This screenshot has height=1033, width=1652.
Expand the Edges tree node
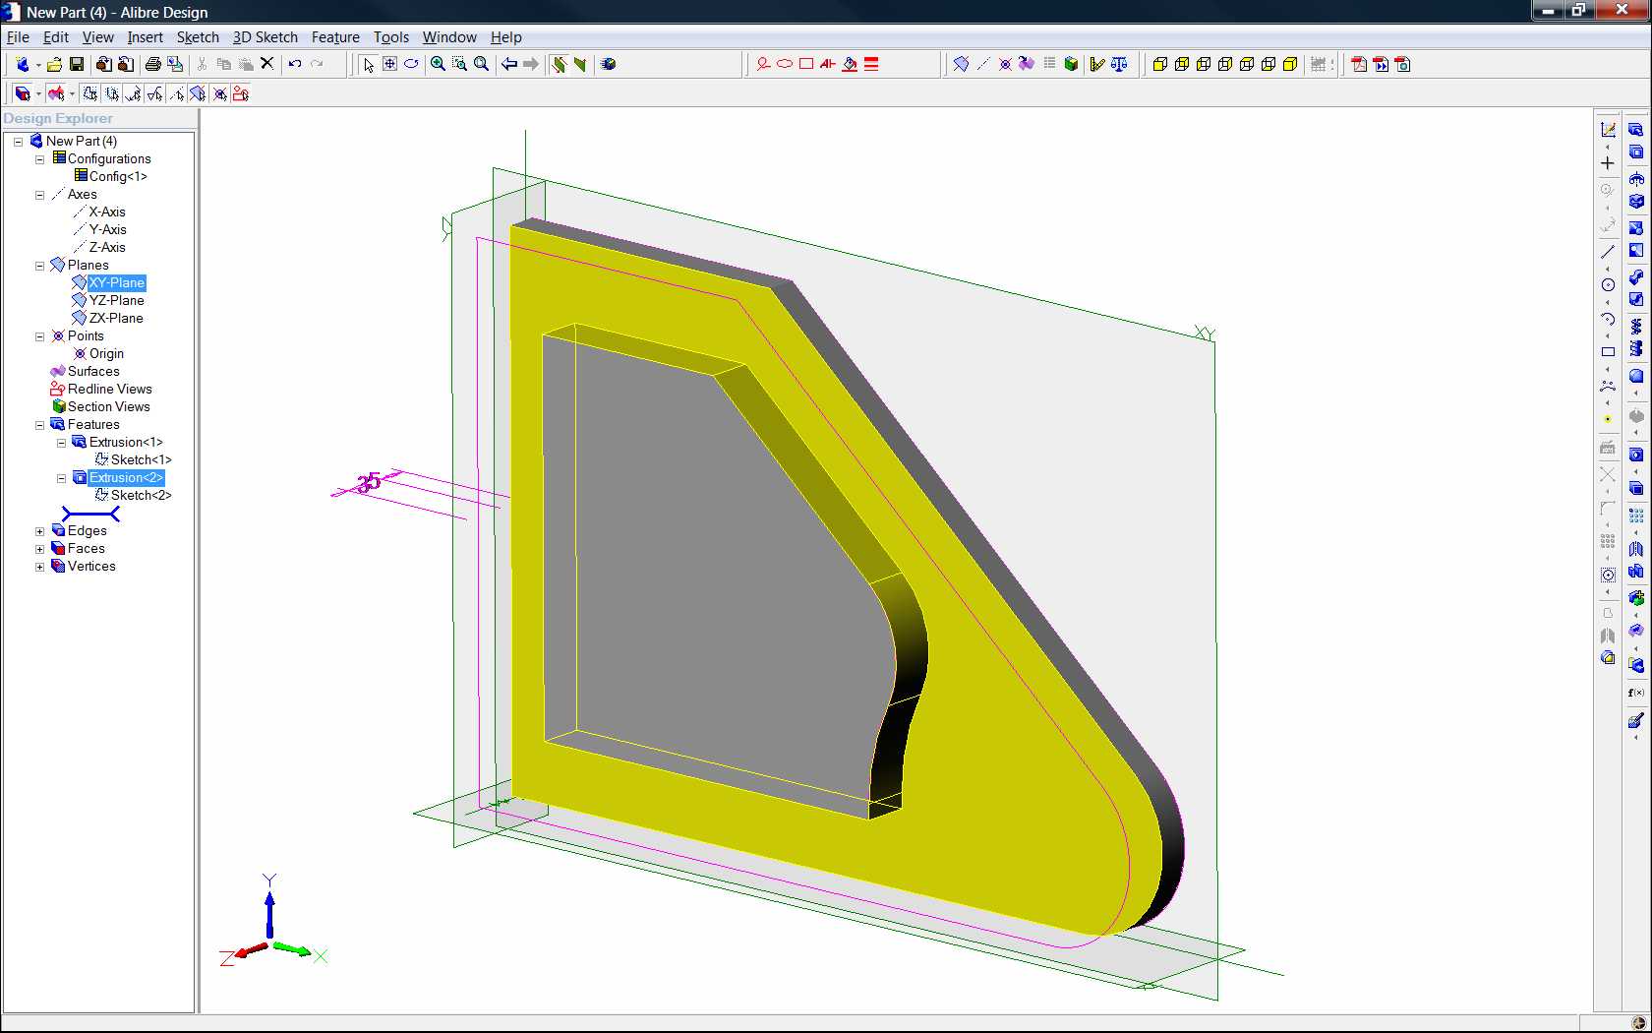[x=39, y=531]
